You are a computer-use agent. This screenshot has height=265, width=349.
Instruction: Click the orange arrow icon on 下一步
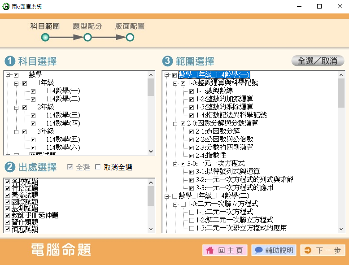tap(308, 251)
